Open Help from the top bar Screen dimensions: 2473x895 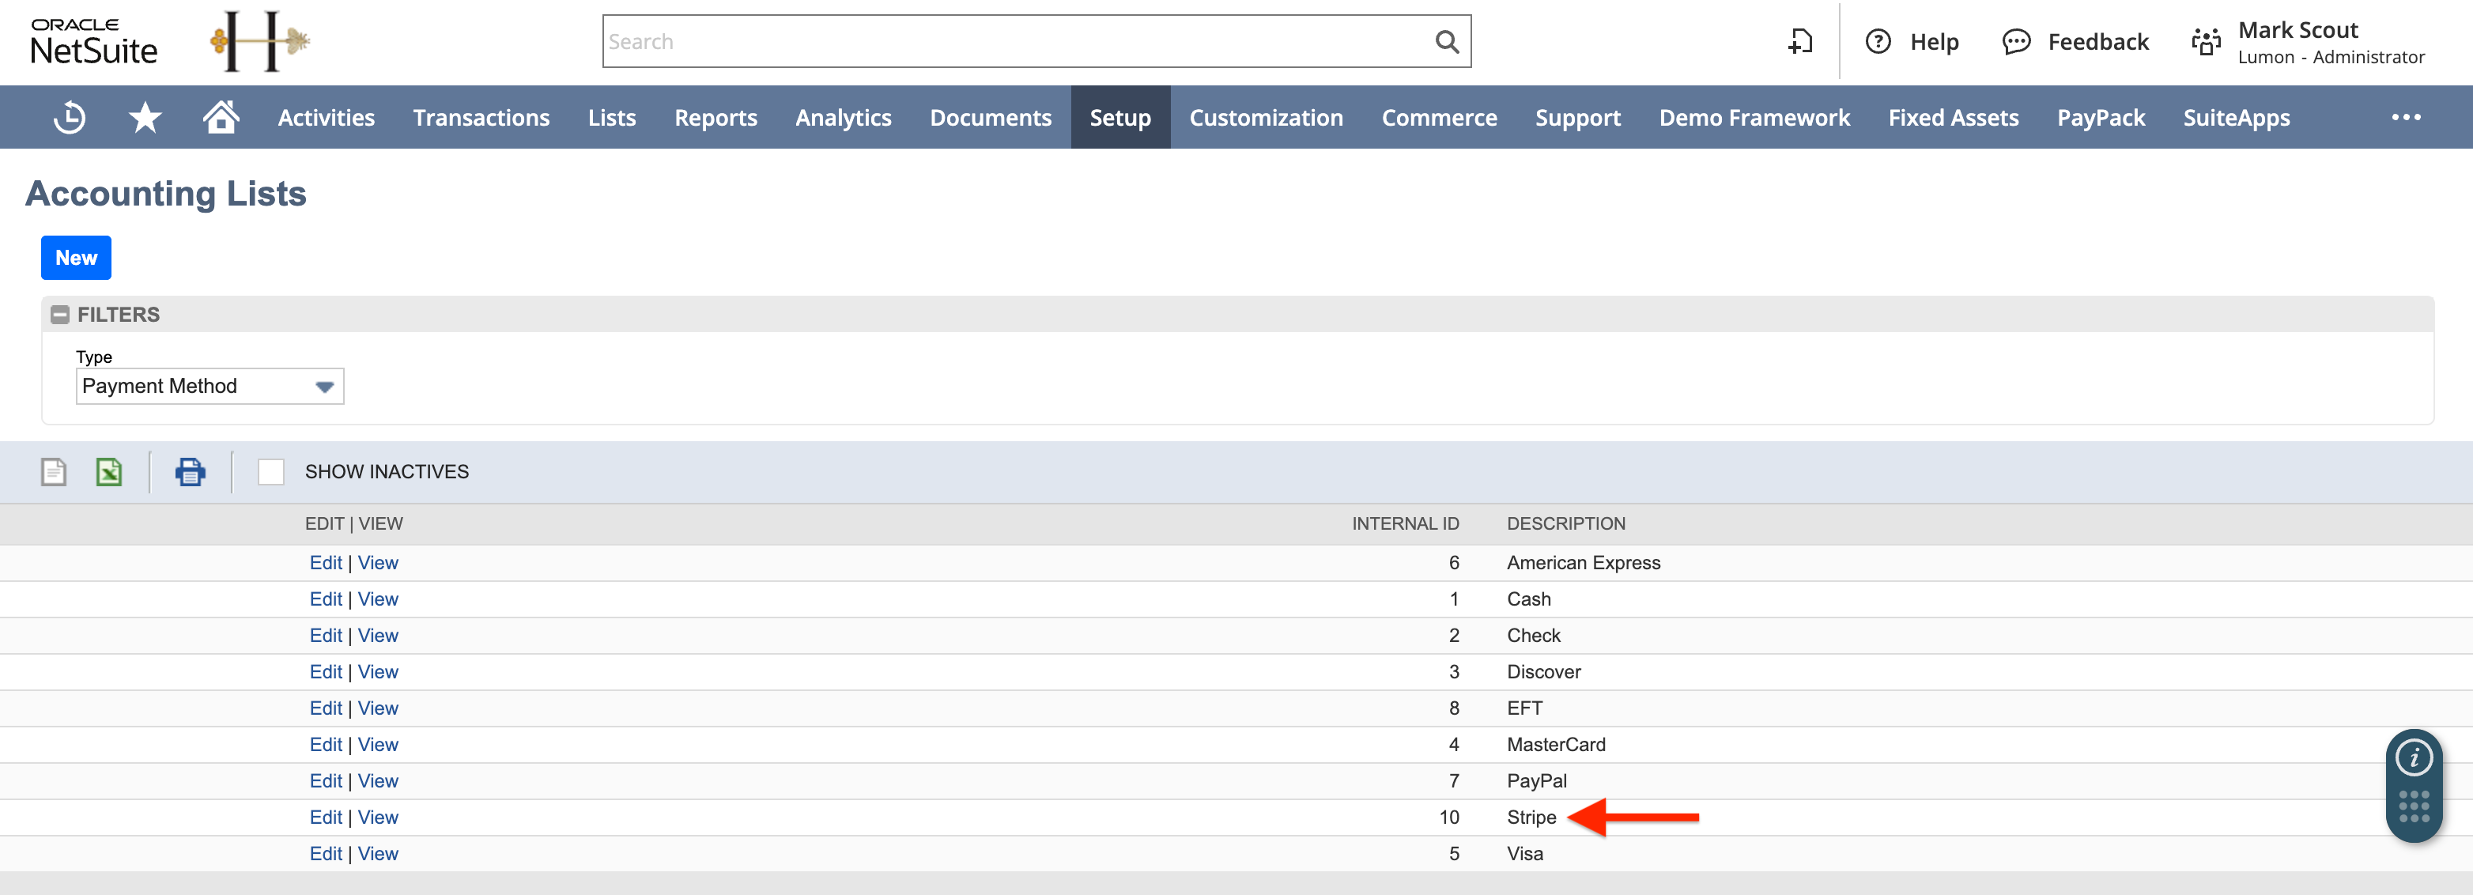click(1914, 41)
